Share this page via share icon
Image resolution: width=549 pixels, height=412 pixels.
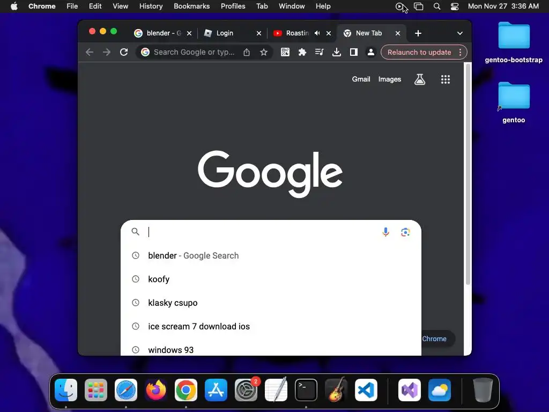click(x=247, y=52)
